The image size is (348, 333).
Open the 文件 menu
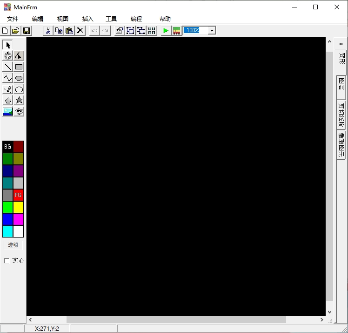(13, 19)
